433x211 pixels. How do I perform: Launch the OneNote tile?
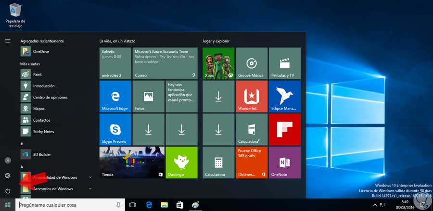285,163
